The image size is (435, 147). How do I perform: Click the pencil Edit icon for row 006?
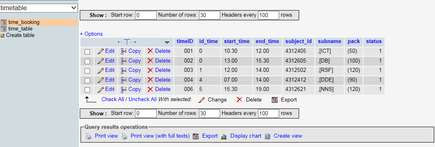pos(101,89)
